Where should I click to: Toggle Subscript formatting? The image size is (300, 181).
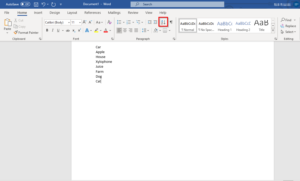[74, 31]
